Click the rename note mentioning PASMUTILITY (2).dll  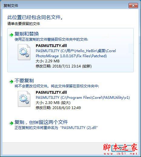coord(56,128)
